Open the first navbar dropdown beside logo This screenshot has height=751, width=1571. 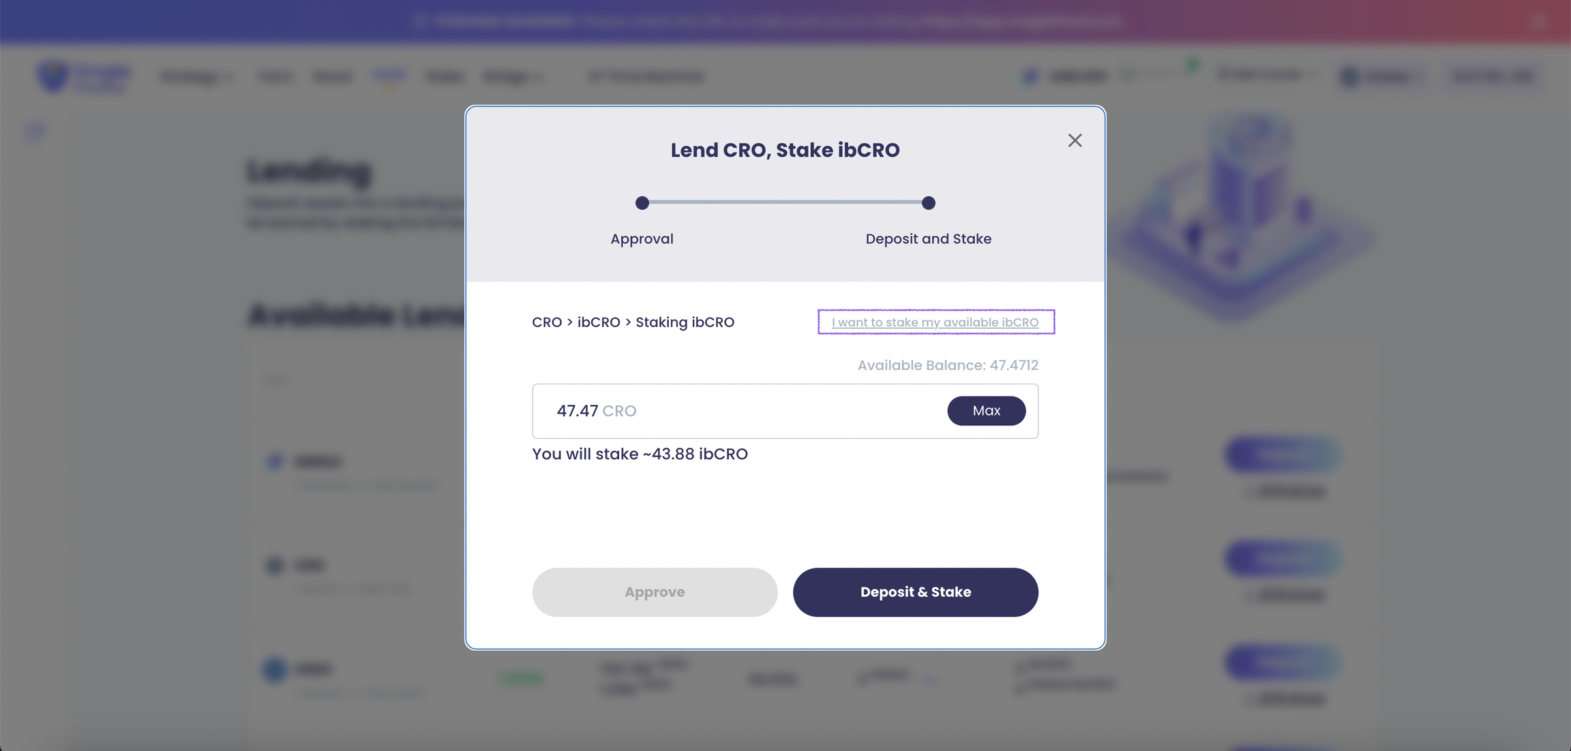(196, 76)
